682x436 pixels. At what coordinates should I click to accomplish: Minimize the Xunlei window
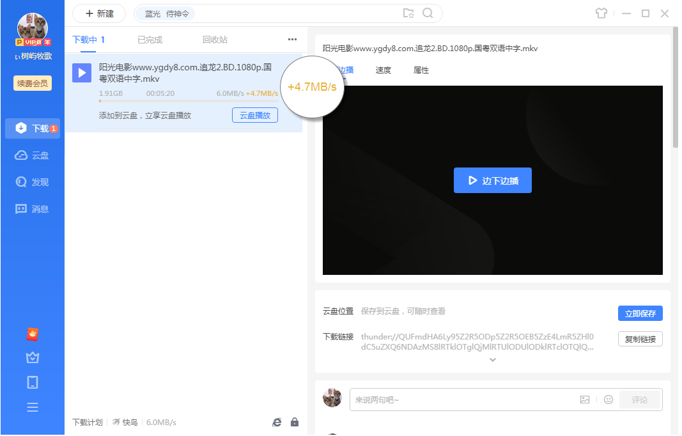[x=626, y=13]
